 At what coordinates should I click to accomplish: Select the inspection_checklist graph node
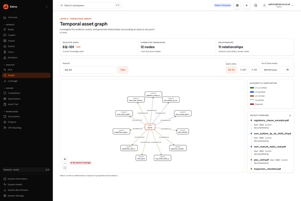(178, 148)
